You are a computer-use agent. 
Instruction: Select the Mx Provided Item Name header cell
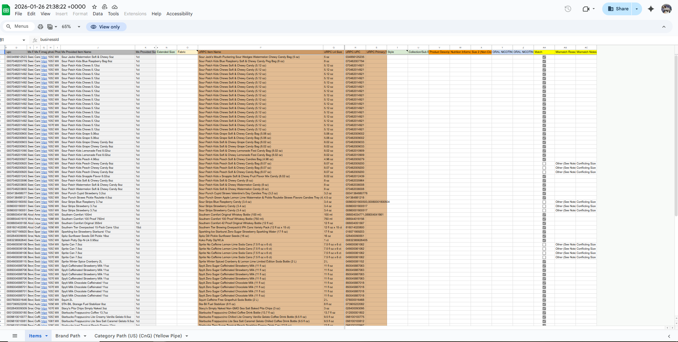[98, 52]
